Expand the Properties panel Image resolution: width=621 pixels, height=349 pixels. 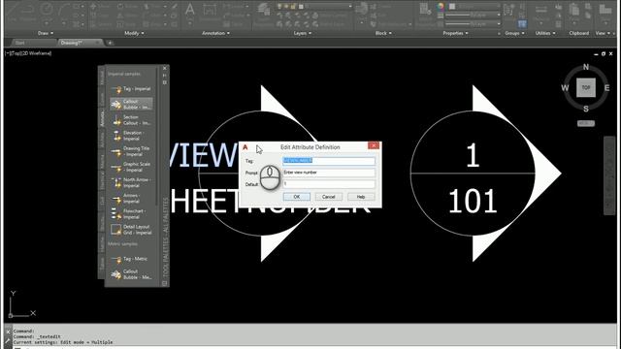(x=455, y=33)
